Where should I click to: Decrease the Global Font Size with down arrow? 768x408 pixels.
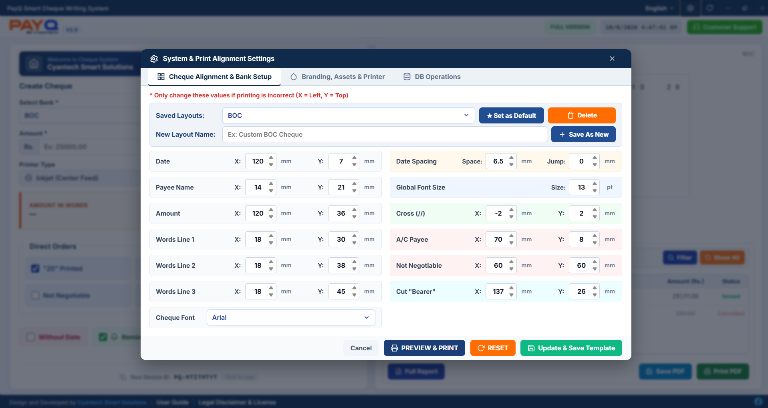coord(595,191)
